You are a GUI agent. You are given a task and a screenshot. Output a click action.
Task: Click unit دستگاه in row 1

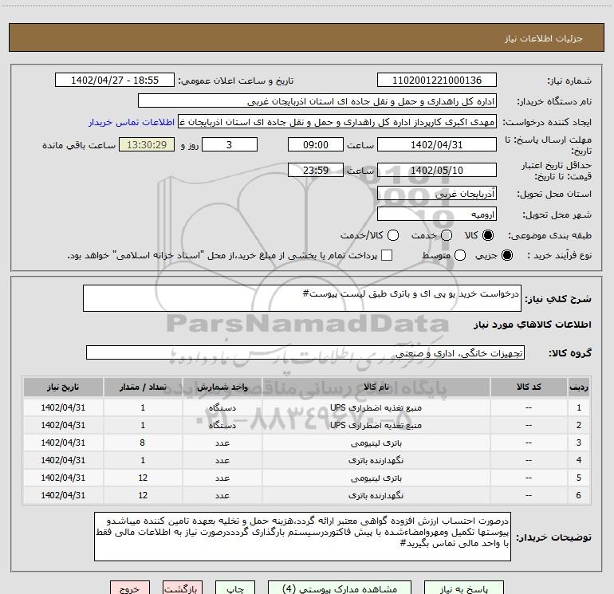coord(222,407)
